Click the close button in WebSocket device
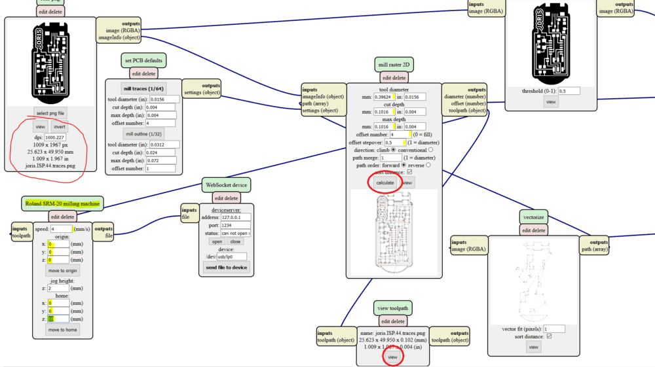Screen dimensions: 655x367 point(235,241)
